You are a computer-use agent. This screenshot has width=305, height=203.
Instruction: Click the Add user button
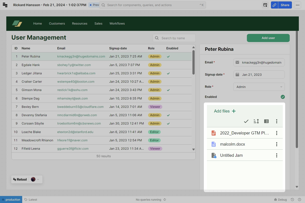pyautogui.click(x=268, y=38)
